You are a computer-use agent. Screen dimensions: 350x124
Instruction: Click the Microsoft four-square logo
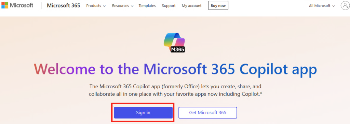click(x=5, y=5)
